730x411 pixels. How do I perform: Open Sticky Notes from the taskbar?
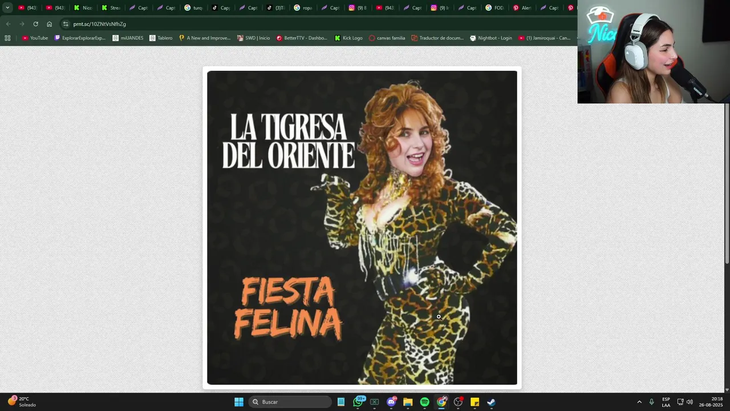pos(474,402)
